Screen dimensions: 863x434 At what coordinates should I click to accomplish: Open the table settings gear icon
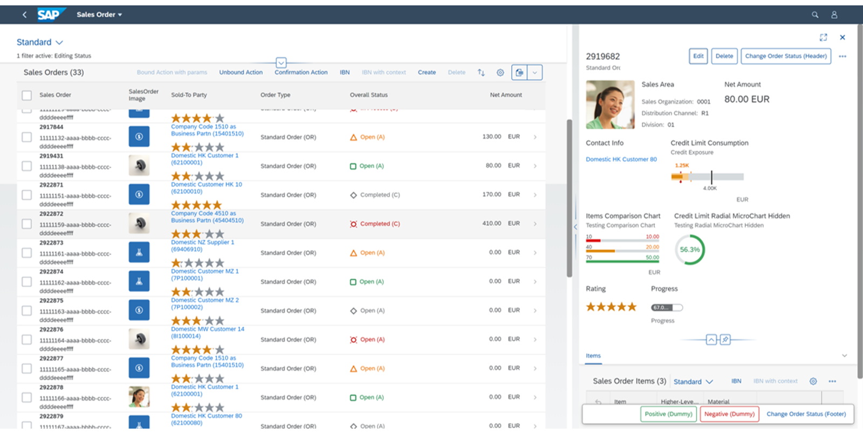500,72
